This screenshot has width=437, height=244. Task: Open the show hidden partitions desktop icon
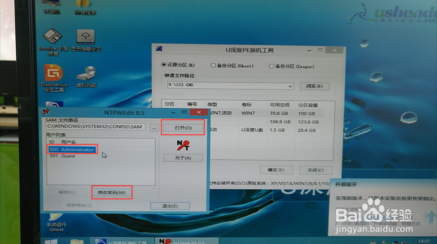tap(86, 41)
